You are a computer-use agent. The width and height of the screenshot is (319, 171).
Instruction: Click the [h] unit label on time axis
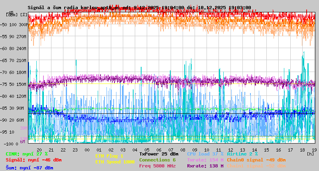310,153
